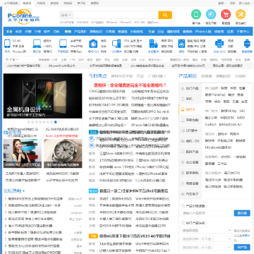Expand the 广州行情 tab dropdown arrow
The height and width of the screenshot is (254, 254).
tap(165, 76)
